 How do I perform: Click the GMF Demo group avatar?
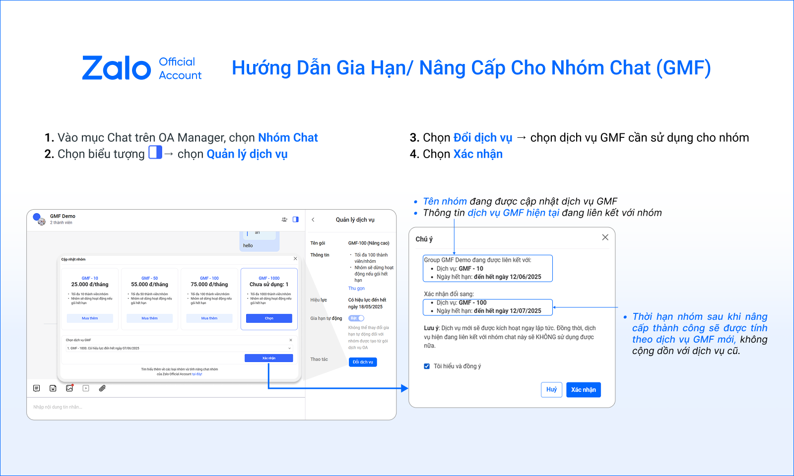39,219
